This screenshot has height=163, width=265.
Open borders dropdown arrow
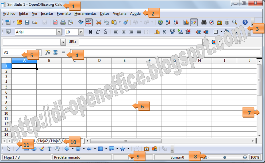(x=221, y=32)
